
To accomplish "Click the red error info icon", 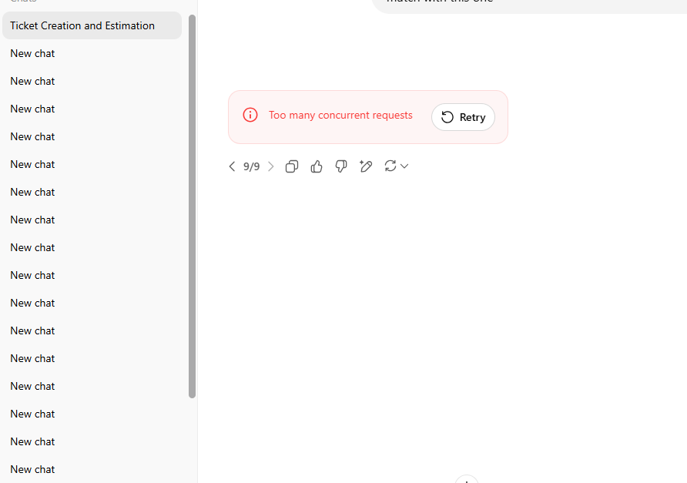I will pos(250,116).
